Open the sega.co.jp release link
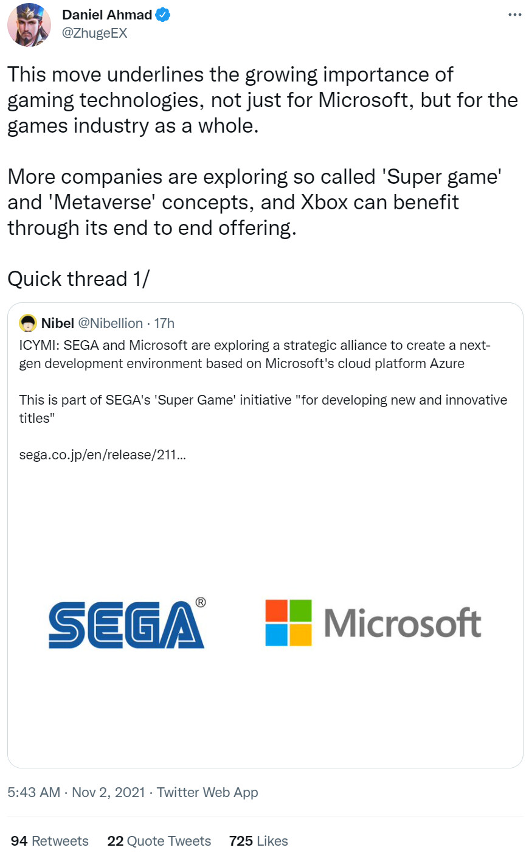 [x=103, y=454]
